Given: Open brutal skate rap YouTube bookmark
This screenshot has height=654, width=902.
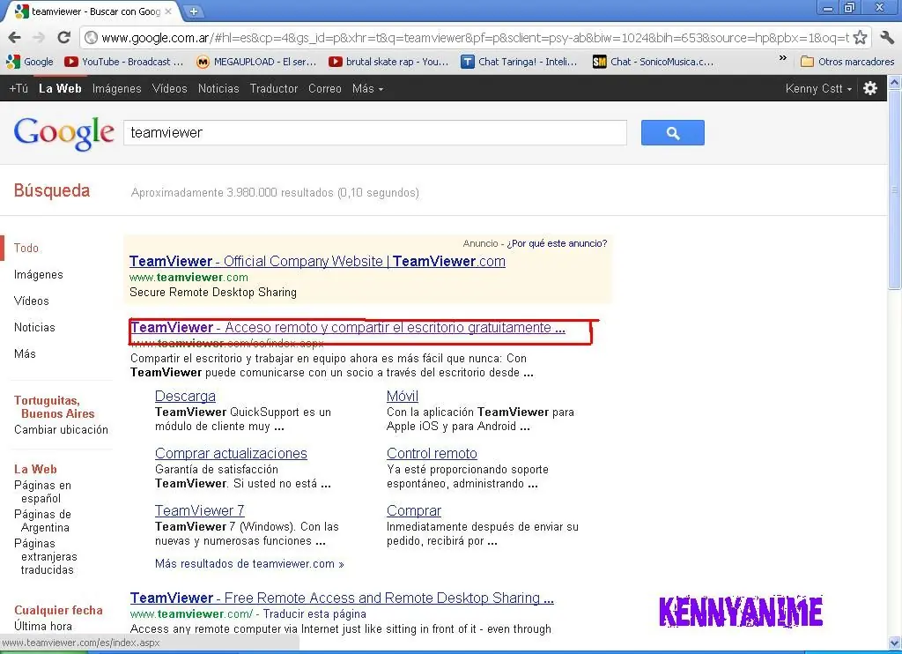Looking at the screenshot, I should [388, 62].
